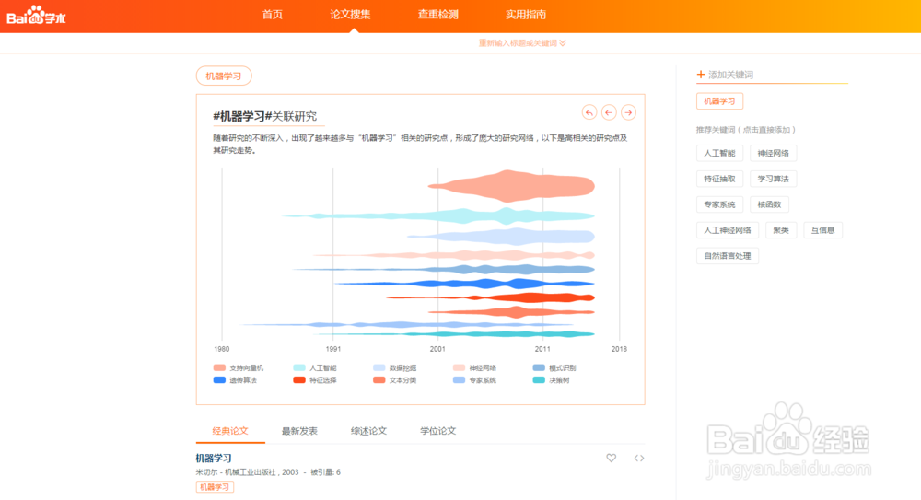Screen dimensions: 921x500
Task: Add recommended keyword 人工神经网络
Action: point(728,230)
